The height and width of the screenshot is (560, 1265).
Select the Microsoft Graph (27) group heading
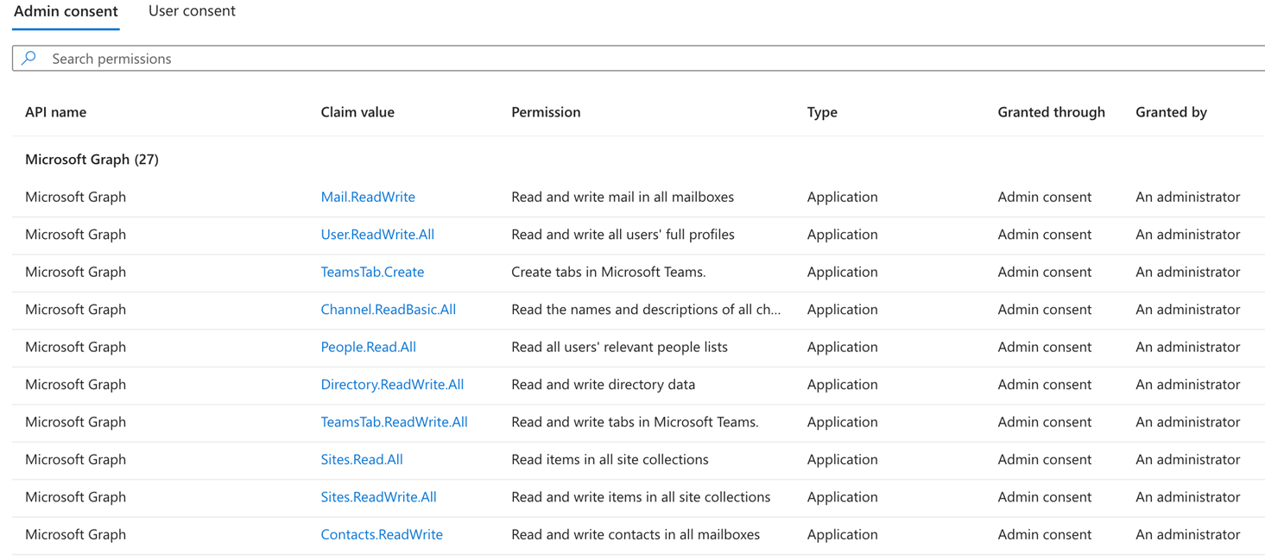click(x=92, y=160)
